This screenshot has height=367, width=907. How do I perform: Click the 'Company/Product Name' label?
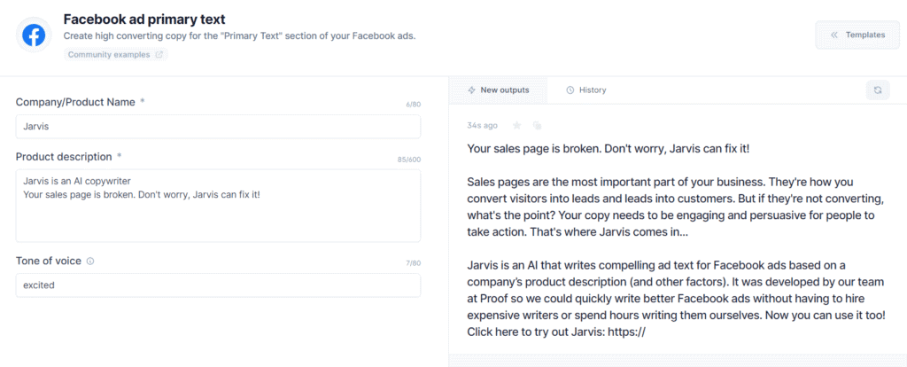[75, 102]
